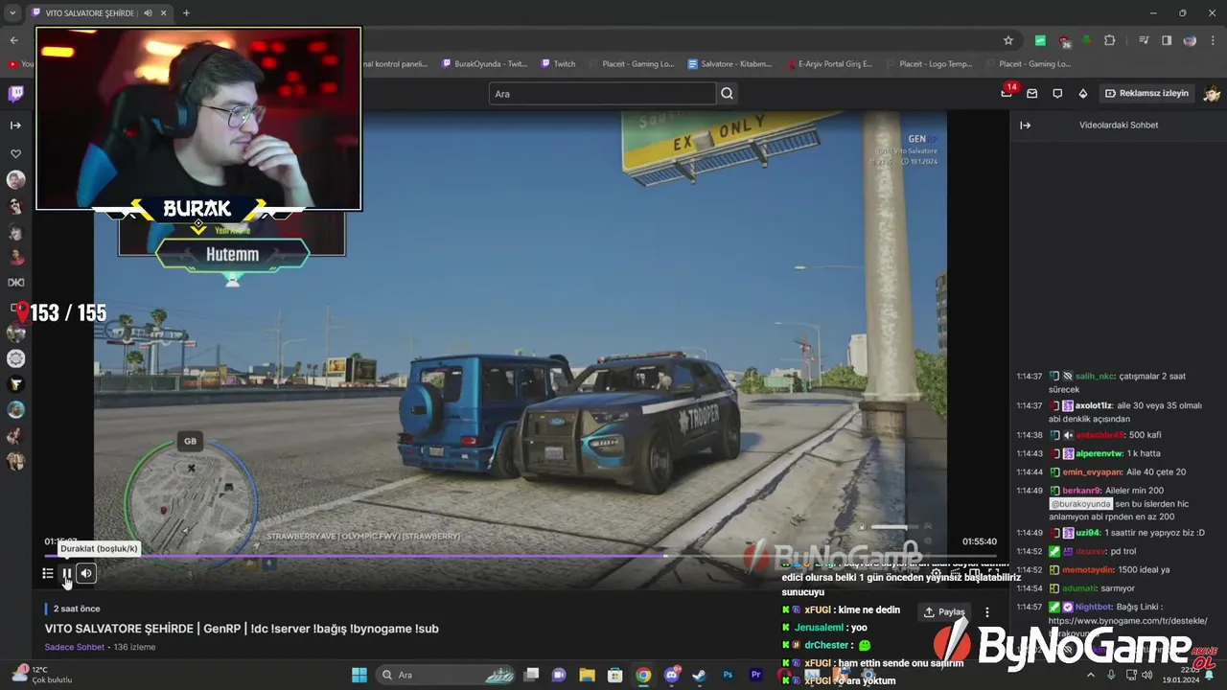Click the axolot1lz username in chat
1227x690 pixels.
[1094, 405]
